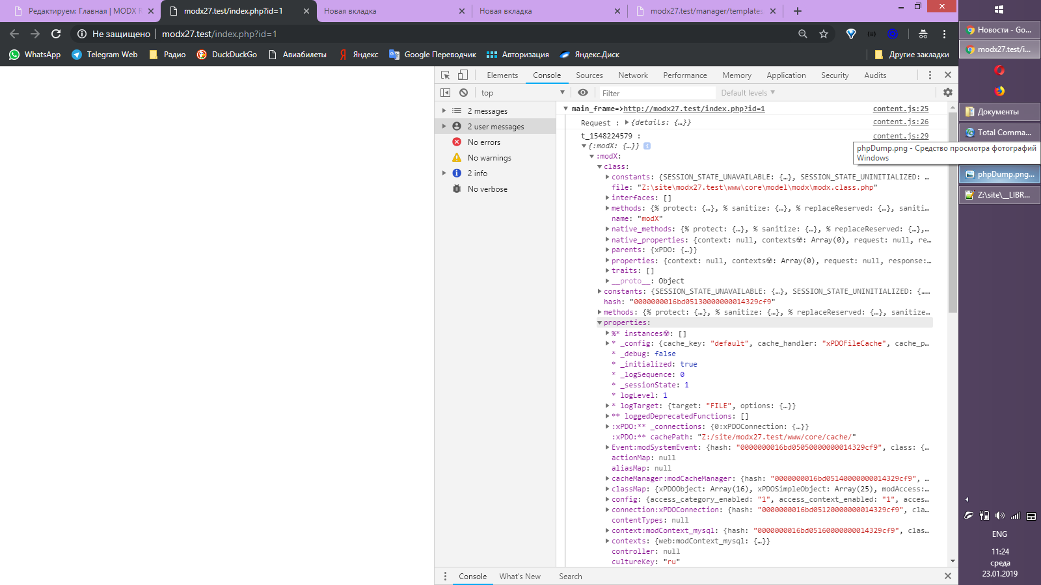Screen dimensions: 1041x585
Task: Go back in browser history
Action: coord(14,34)
